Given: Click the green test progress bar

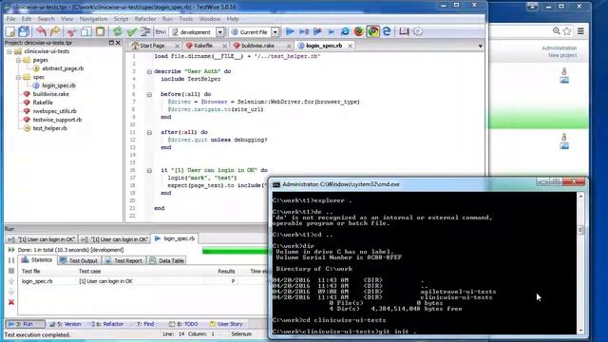Looking at the screenshot, I should click(x=236, y=251).
